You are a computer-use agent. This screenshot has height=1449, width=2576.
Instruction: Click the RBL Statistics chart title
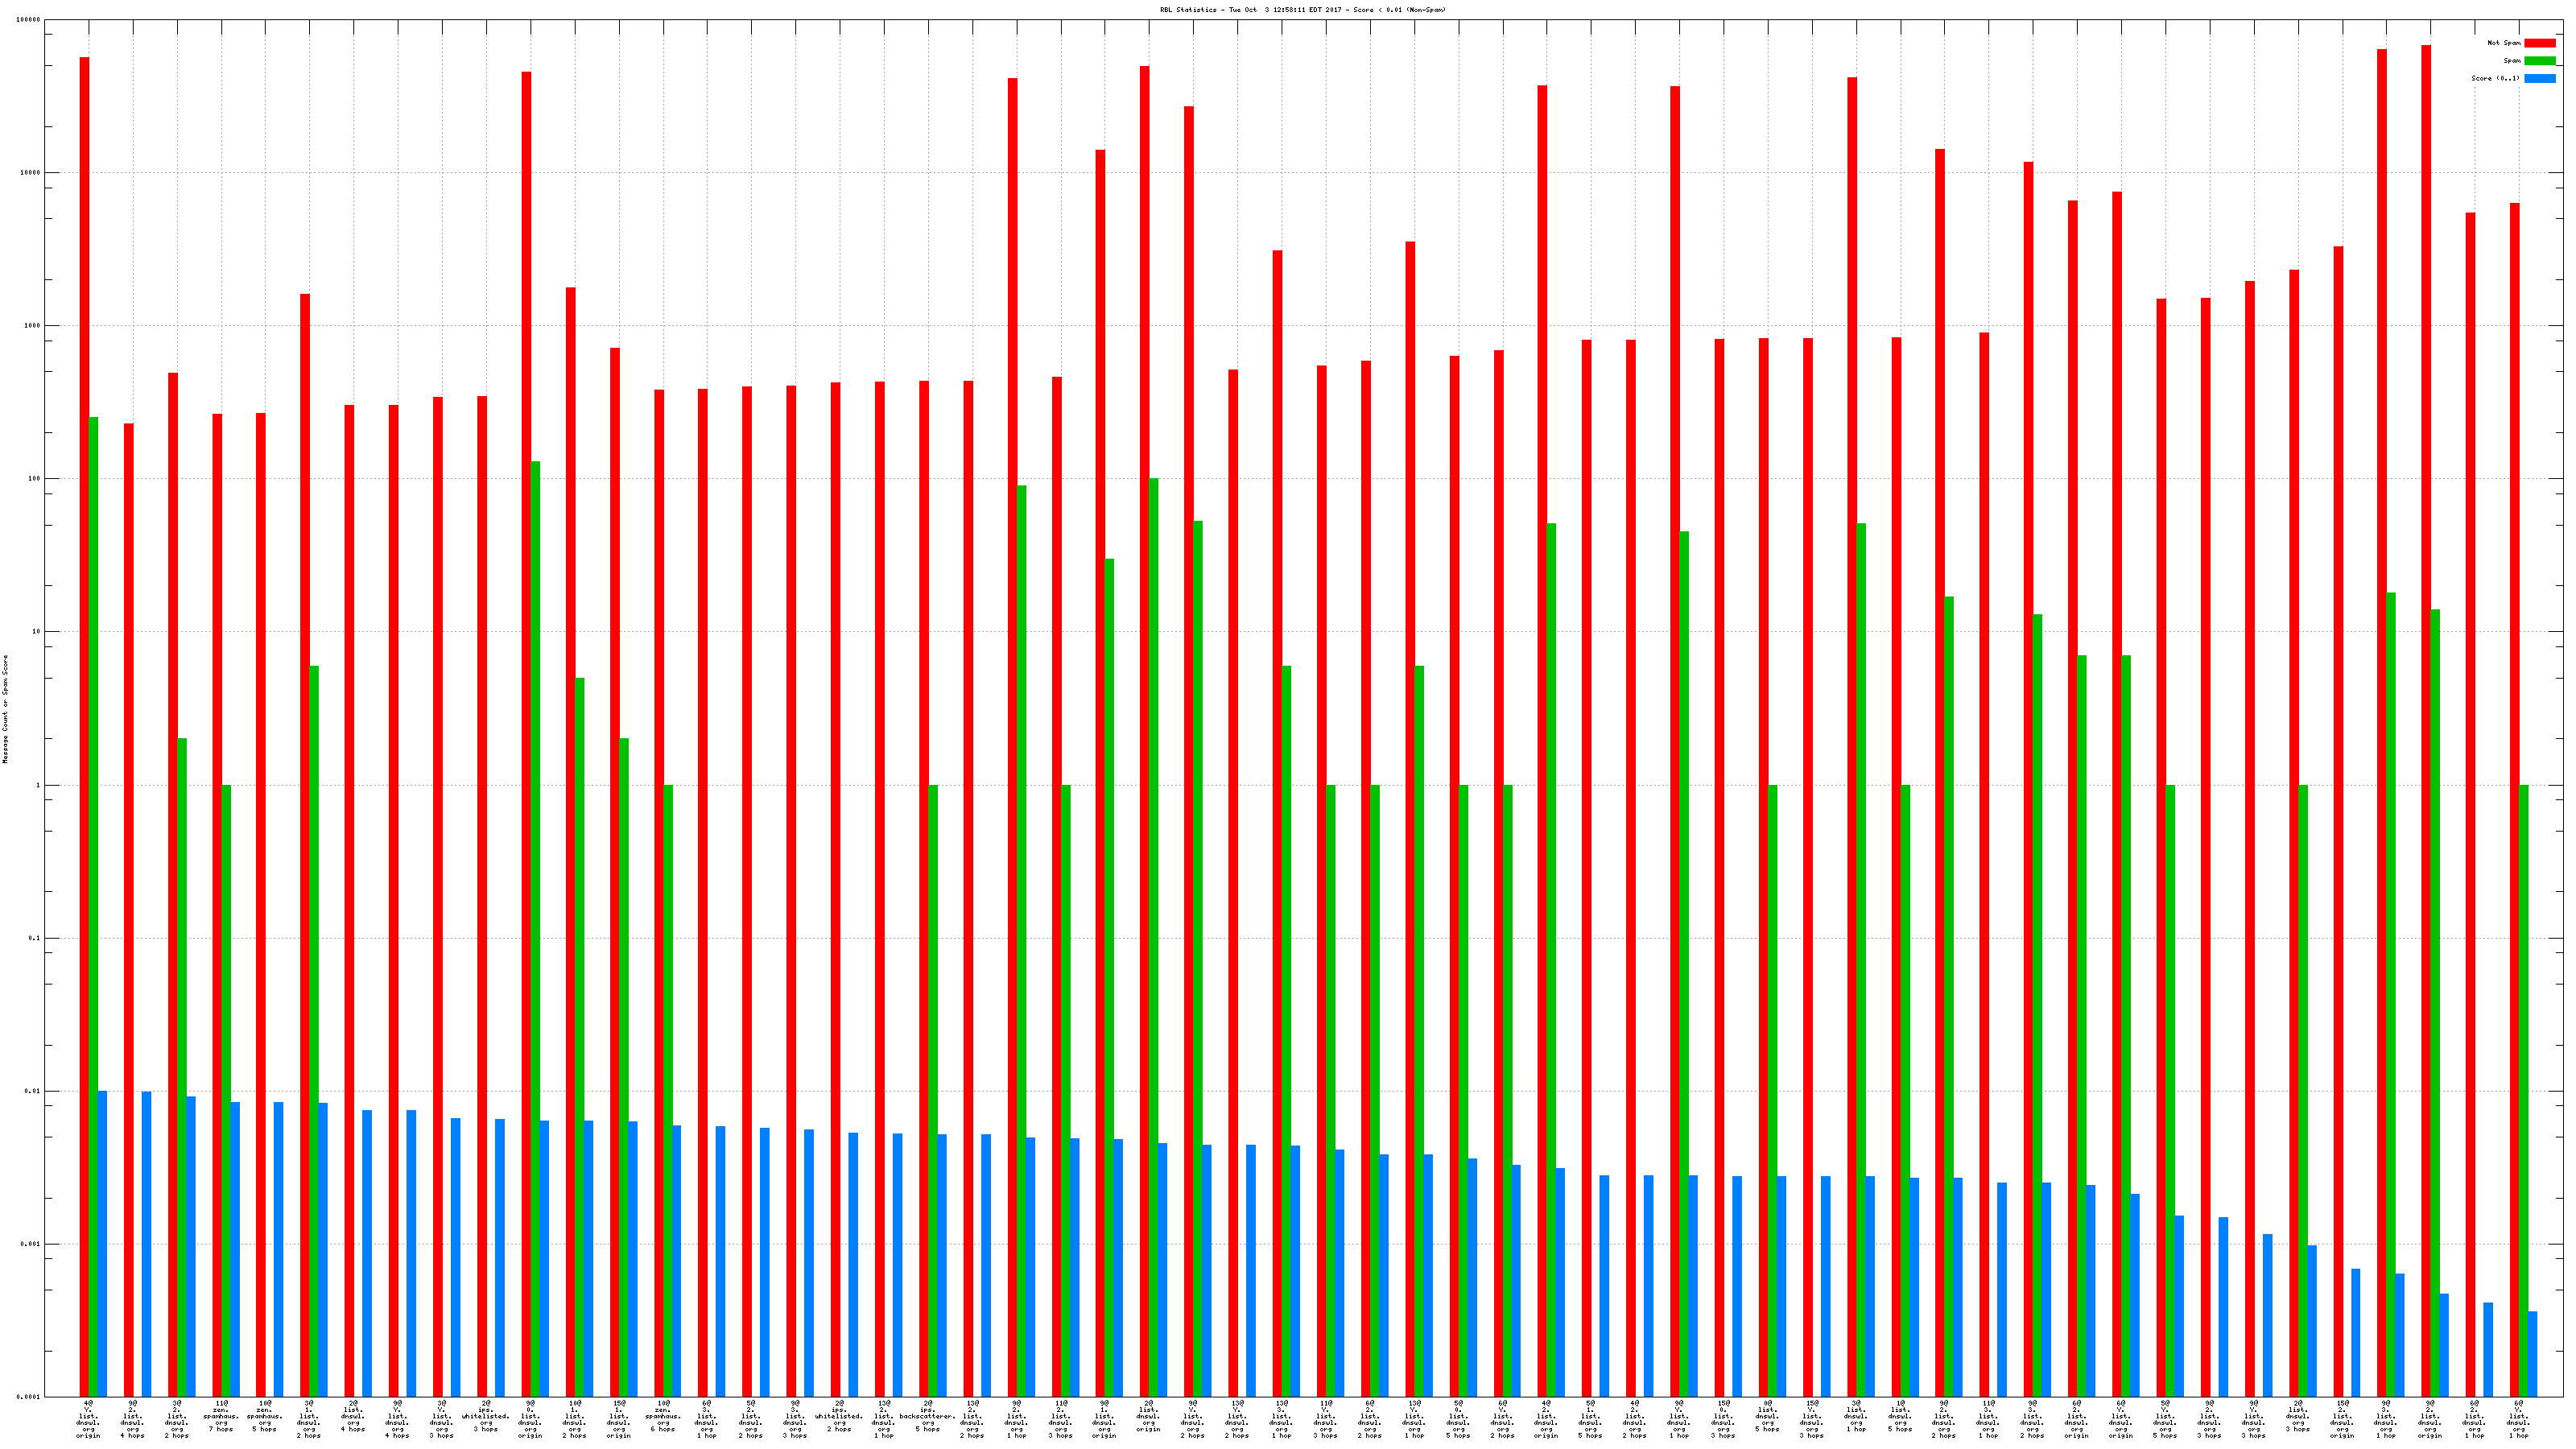1302,10
